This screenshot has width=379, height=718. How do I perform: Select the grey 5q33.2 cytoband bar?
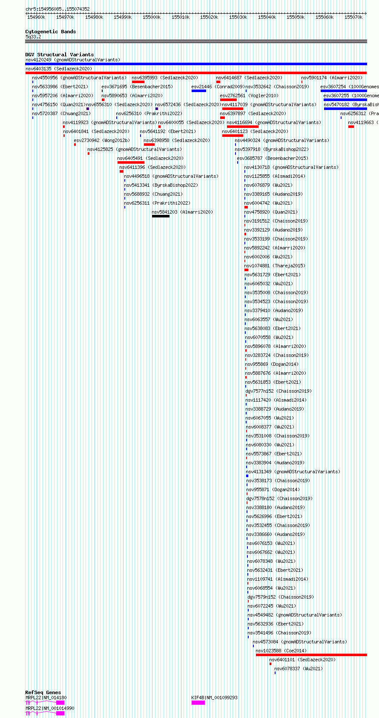click(x=196, y=41)
